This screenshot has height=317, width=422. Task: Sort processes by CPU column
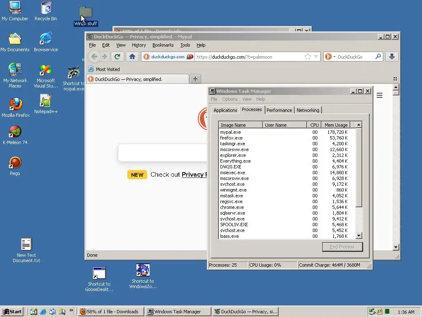[x=314, y=125]
